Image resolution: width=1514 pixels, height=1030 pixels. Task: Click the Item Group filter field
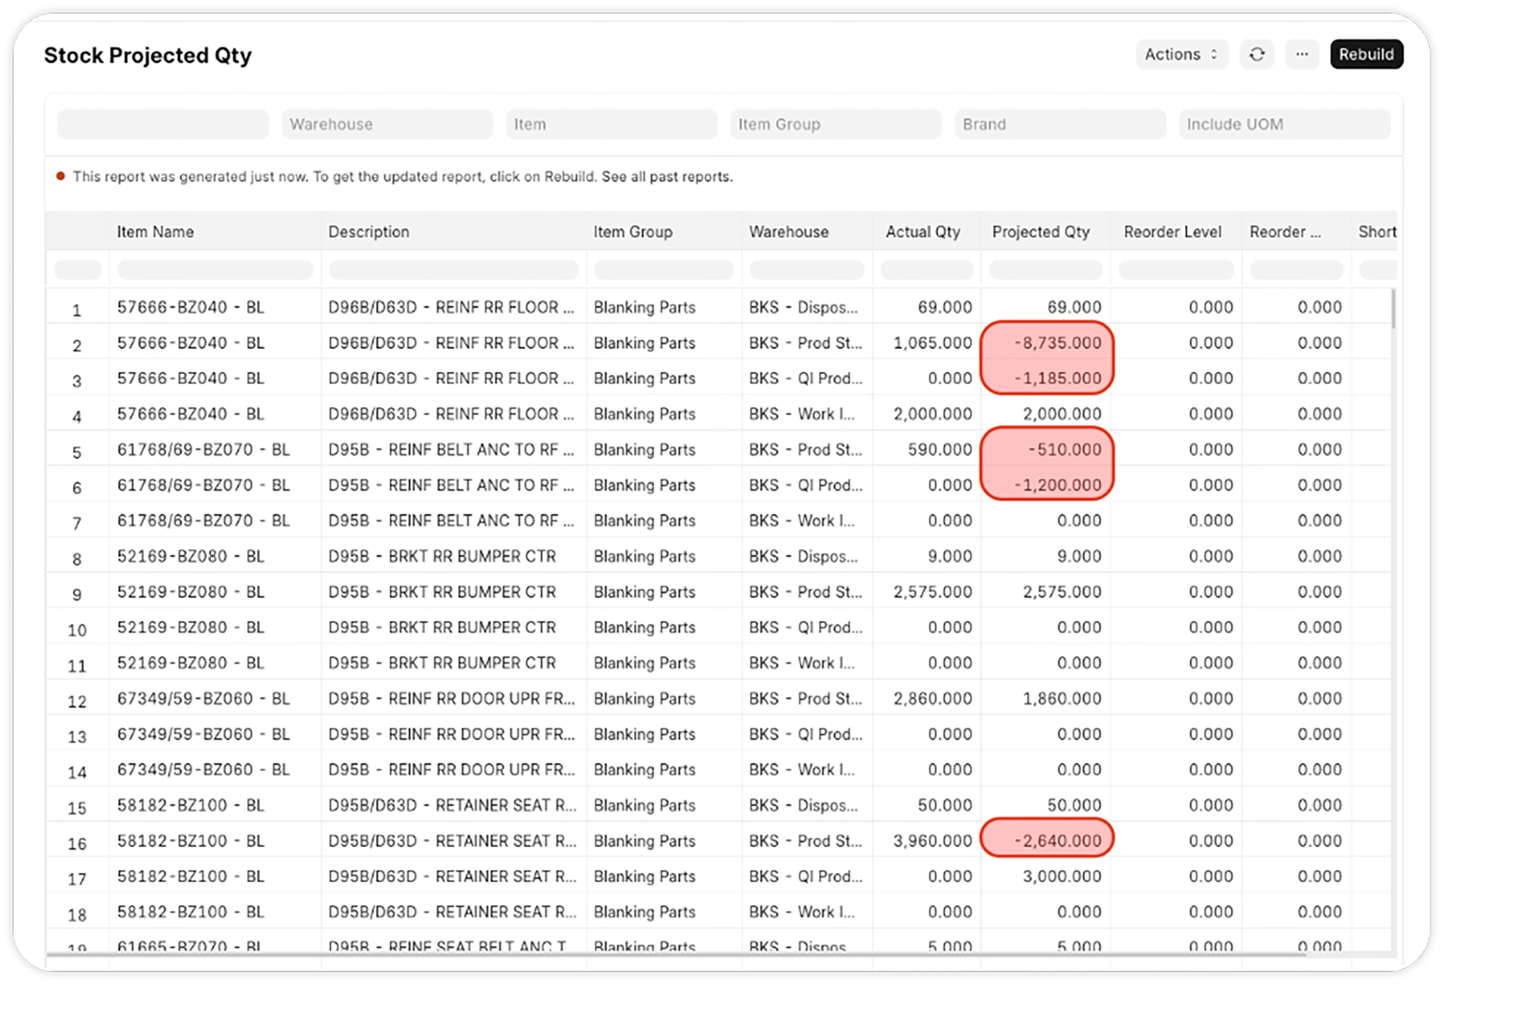835,124
